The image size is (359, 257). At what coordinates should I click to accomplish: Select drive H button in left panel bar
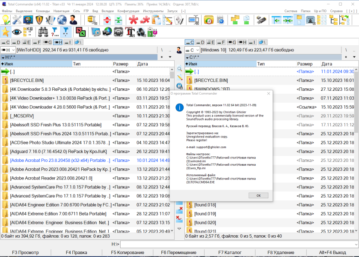click(x=58, y=42)
